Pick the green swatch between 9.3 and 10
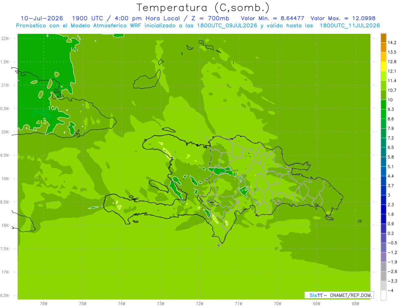The height and width of the screenshot is (308, 399). pos(383,105)
